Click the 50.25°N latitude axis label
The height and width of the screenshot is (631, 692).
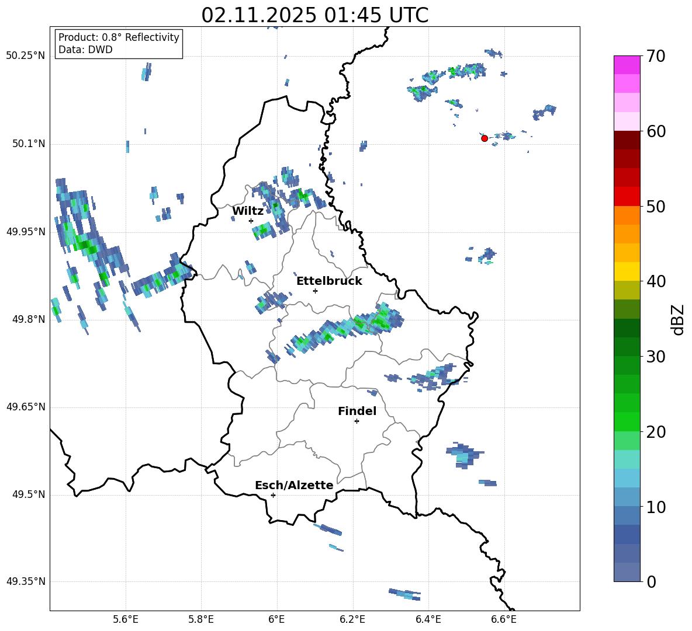26,56
